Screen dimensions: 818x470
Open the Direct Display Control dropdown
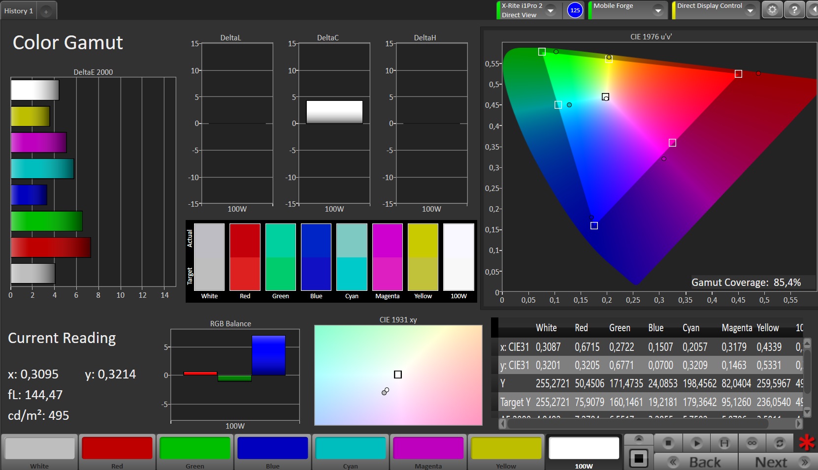[750, 10]
